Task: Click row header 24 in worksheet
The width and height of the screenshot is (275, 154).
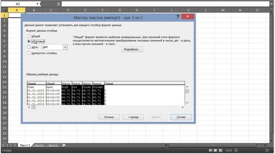Action: click(x=5, y=133)
